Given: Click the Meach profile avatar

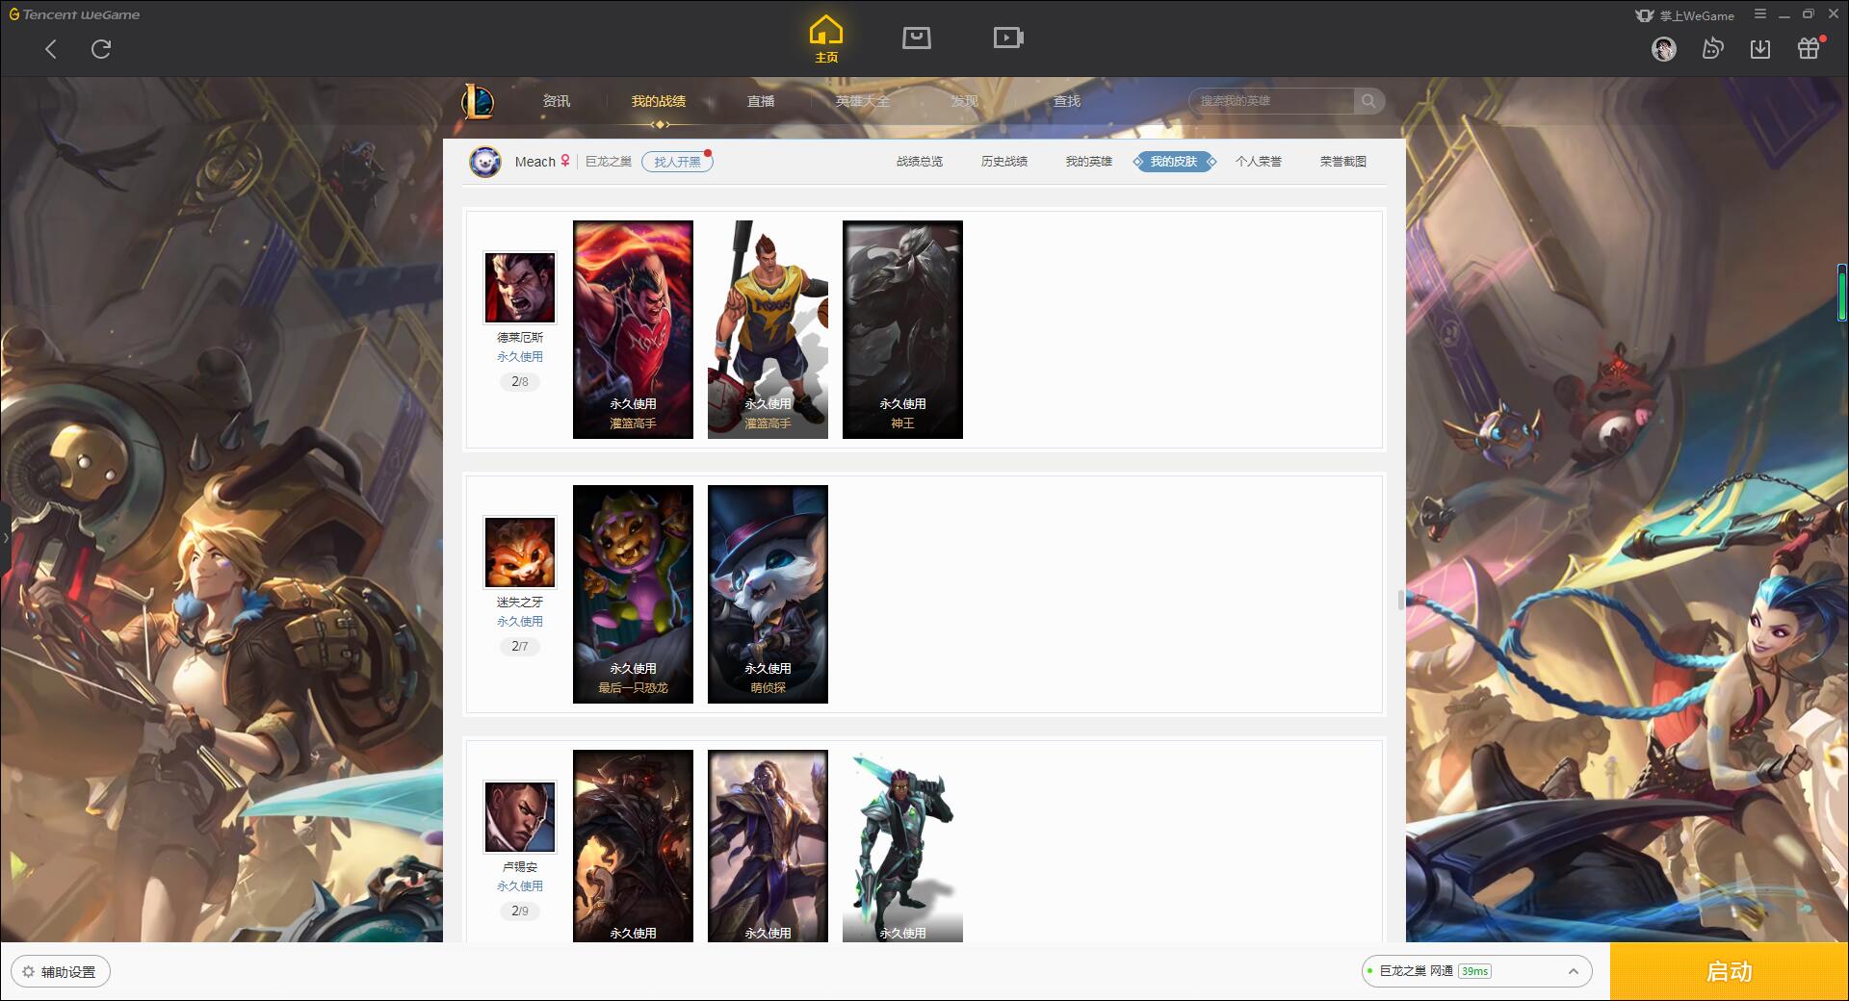Looking at the screenshot, I should pyautogui.click(x=485, y=162).
